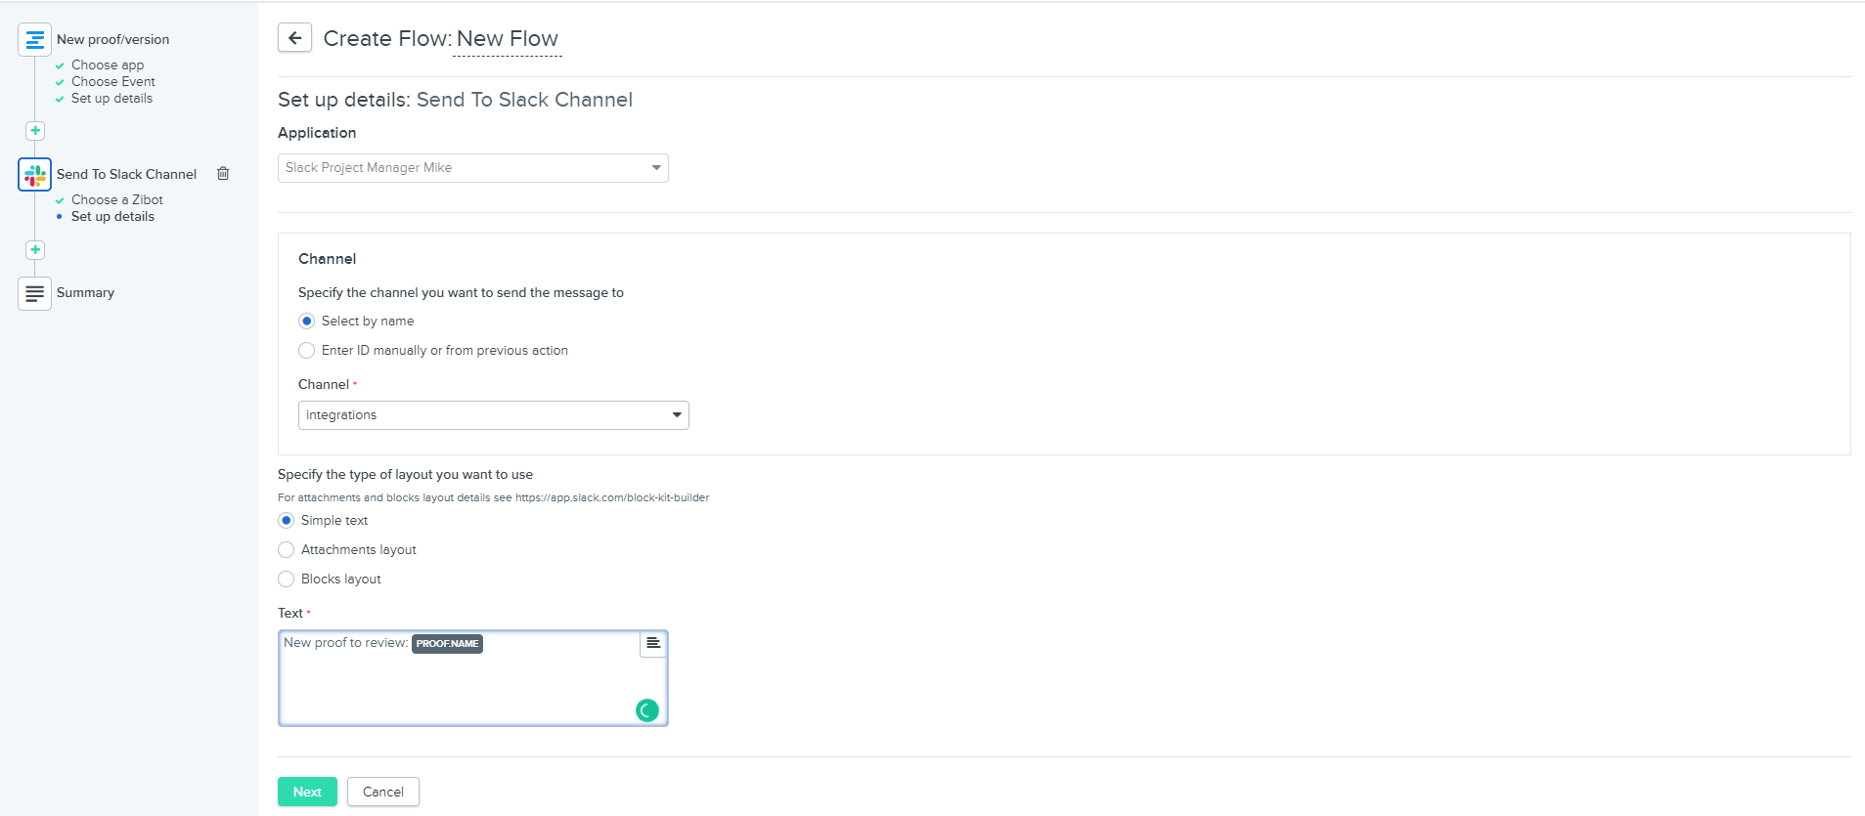1865x816 pixels.
Task: Click the flow name 'New Flow' to edit
Action: pyautogui.click(x=507, y=39)
